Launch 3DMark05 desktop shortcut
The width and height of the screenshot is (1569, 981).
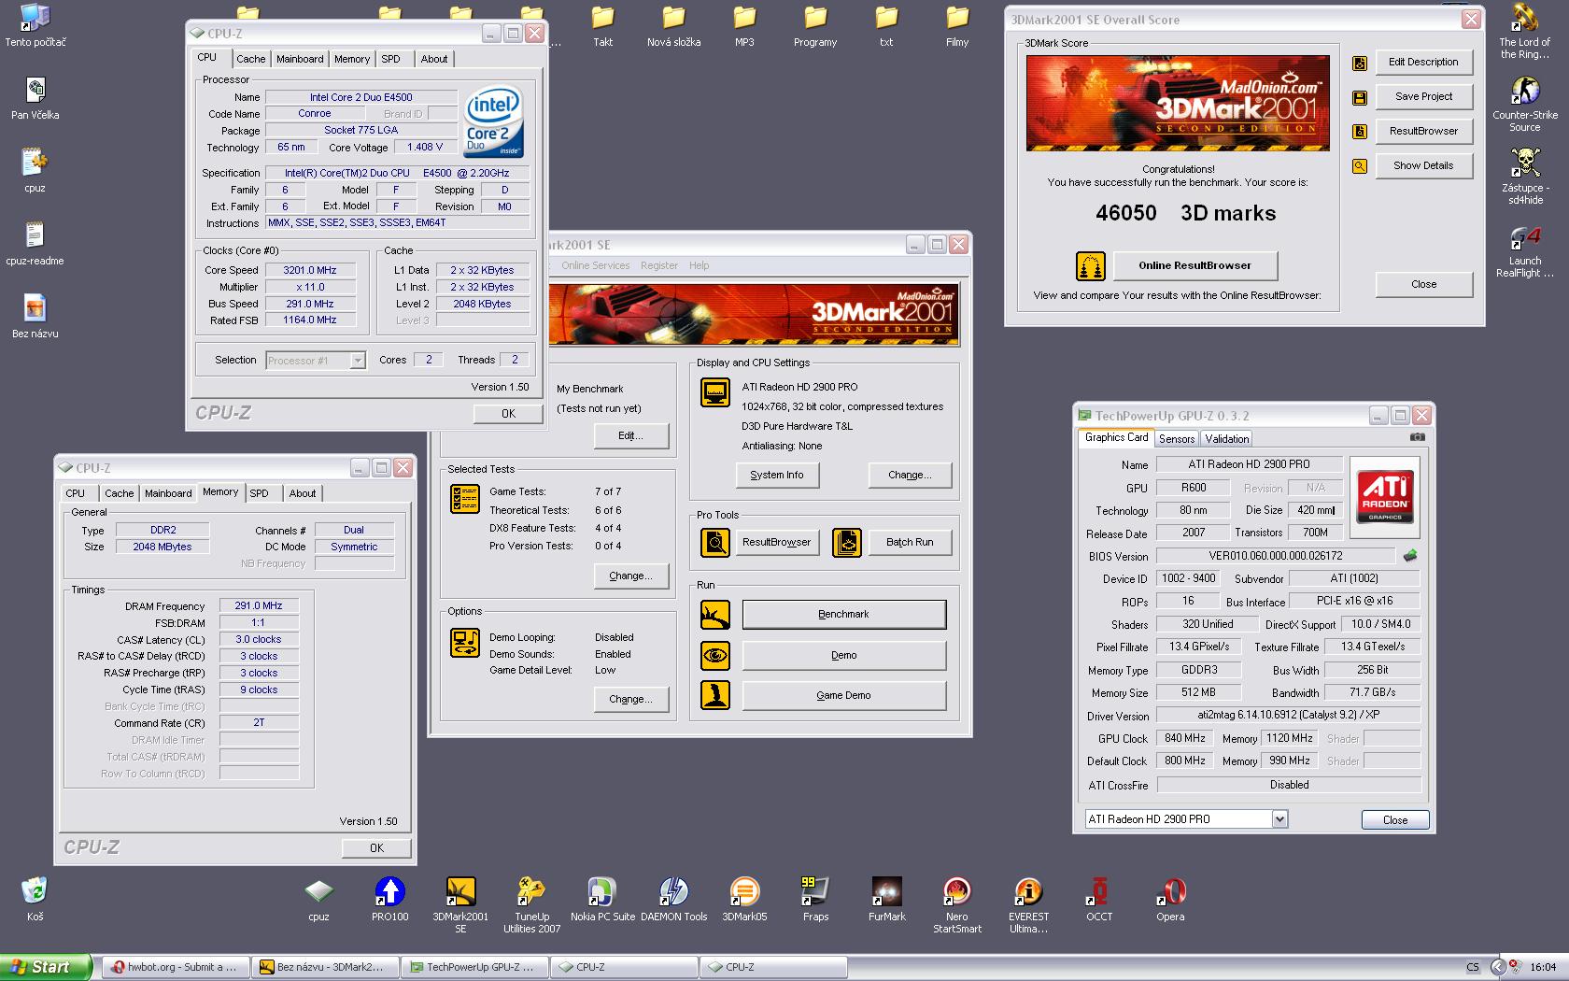(744, 899)
